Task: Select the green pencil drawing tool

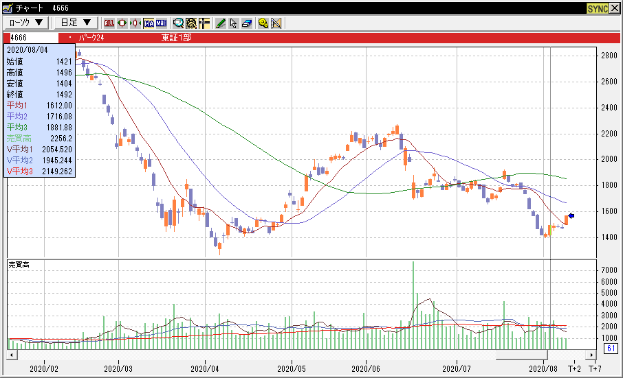Action: (221, 23)
